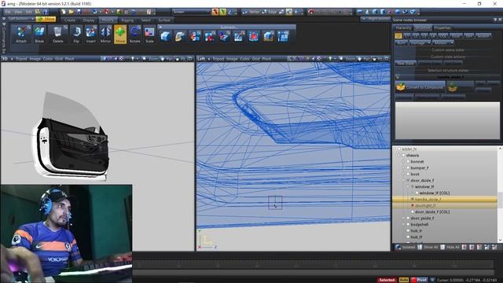Toggle visibility checkbox of chassis node
The height and width of the screenshot is (283, 503).
click(x=403, y=156)
